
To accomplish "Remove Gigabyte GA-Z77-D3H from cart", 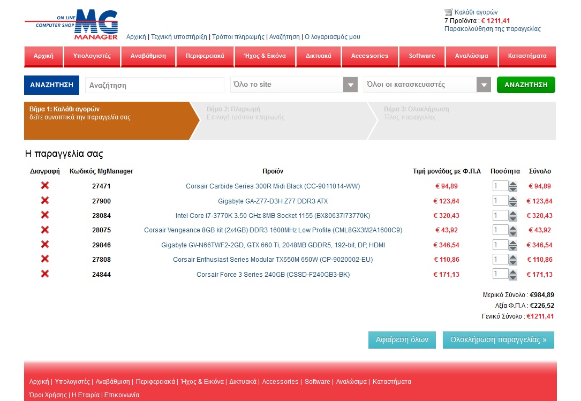I will pyautogui.click(x=45, y=200).
